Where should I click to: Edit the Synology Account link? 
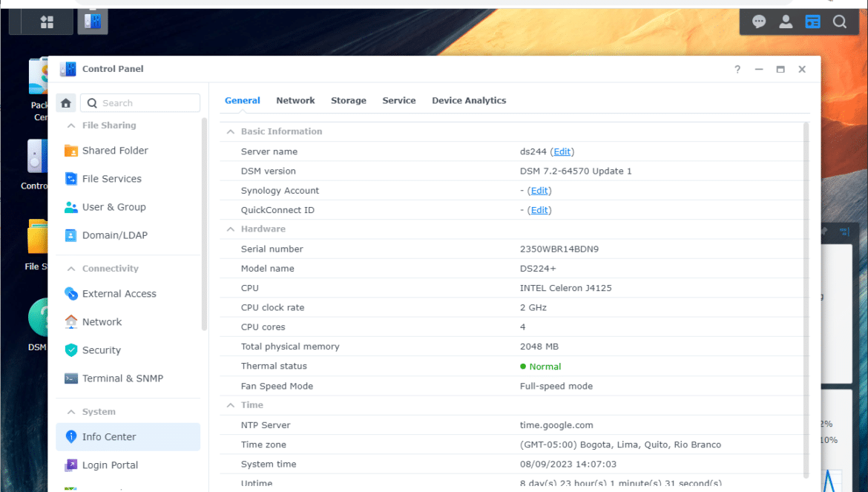(x=539, y=191)
